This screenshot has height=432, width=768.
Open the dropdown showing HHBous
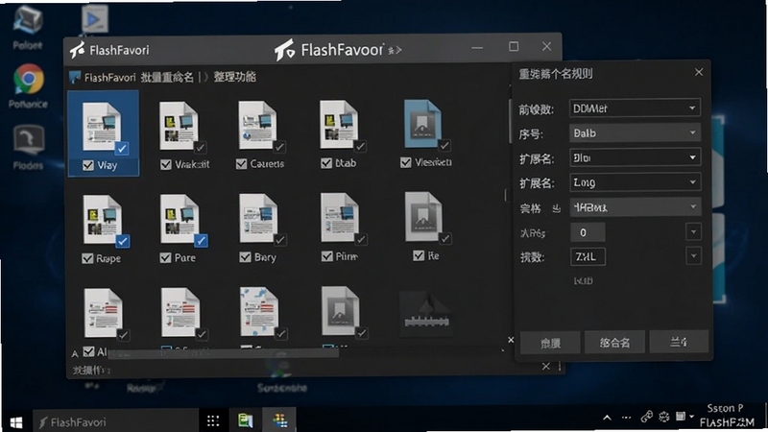[635, 207]
